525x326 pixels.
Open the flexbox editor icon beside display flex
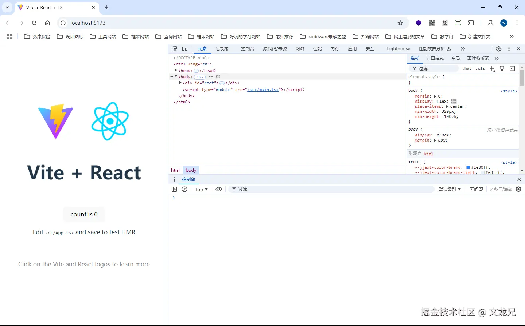pos(454,101)
